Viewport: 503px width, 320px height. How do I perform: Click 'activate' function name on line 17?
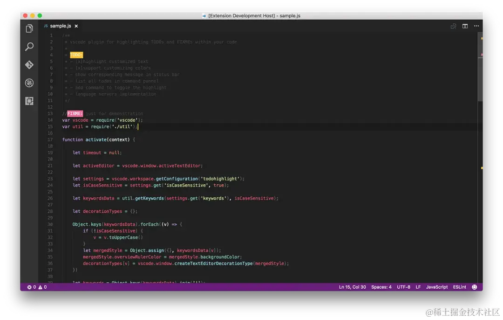[96, 139]
